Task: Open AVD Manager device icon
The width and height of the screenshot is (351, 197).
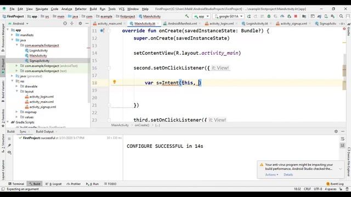Action: click(x=326, y=16)
